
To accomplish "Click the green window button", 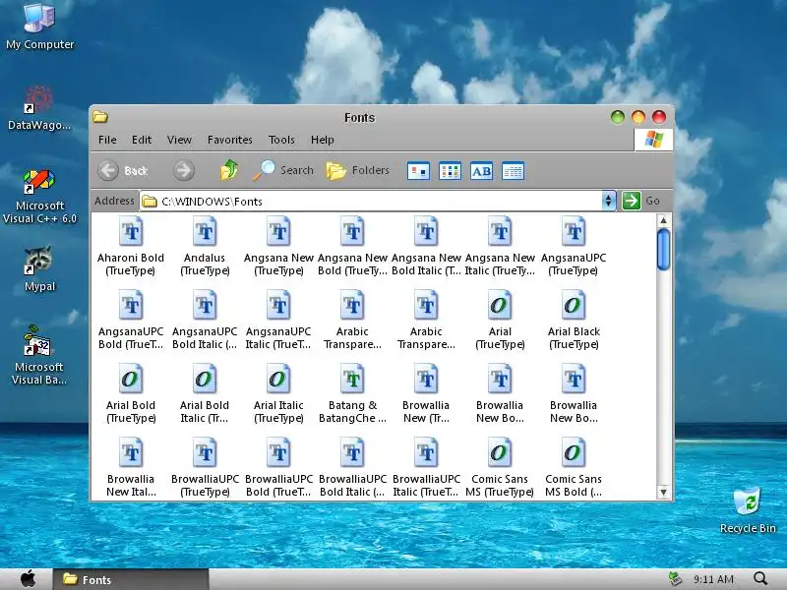I will pos(618,117).
